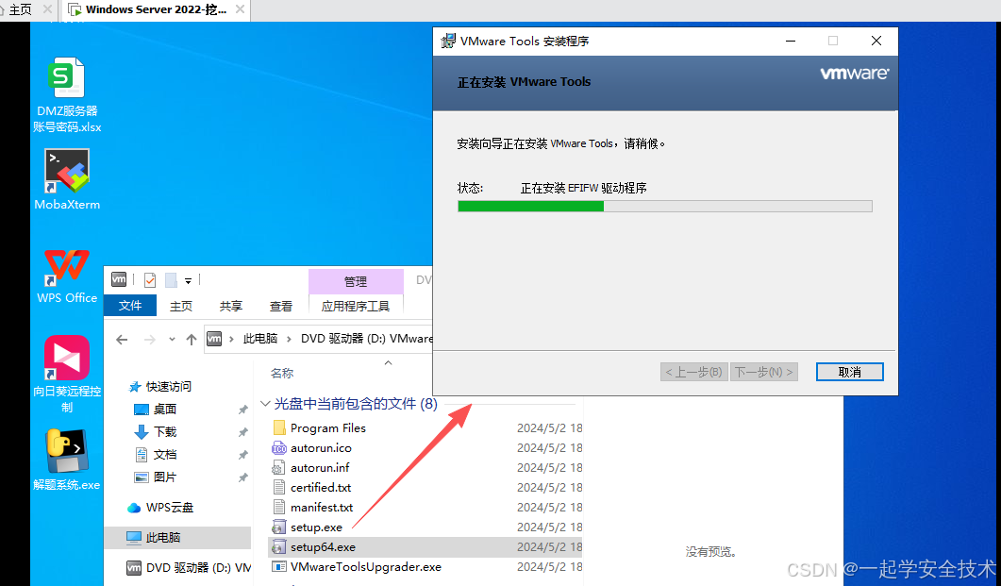Expand the chevron before 此电脑 in address bar
The height and width of the screenshot is (586, 1001).
pyautogui.click(x=231, y=339)
